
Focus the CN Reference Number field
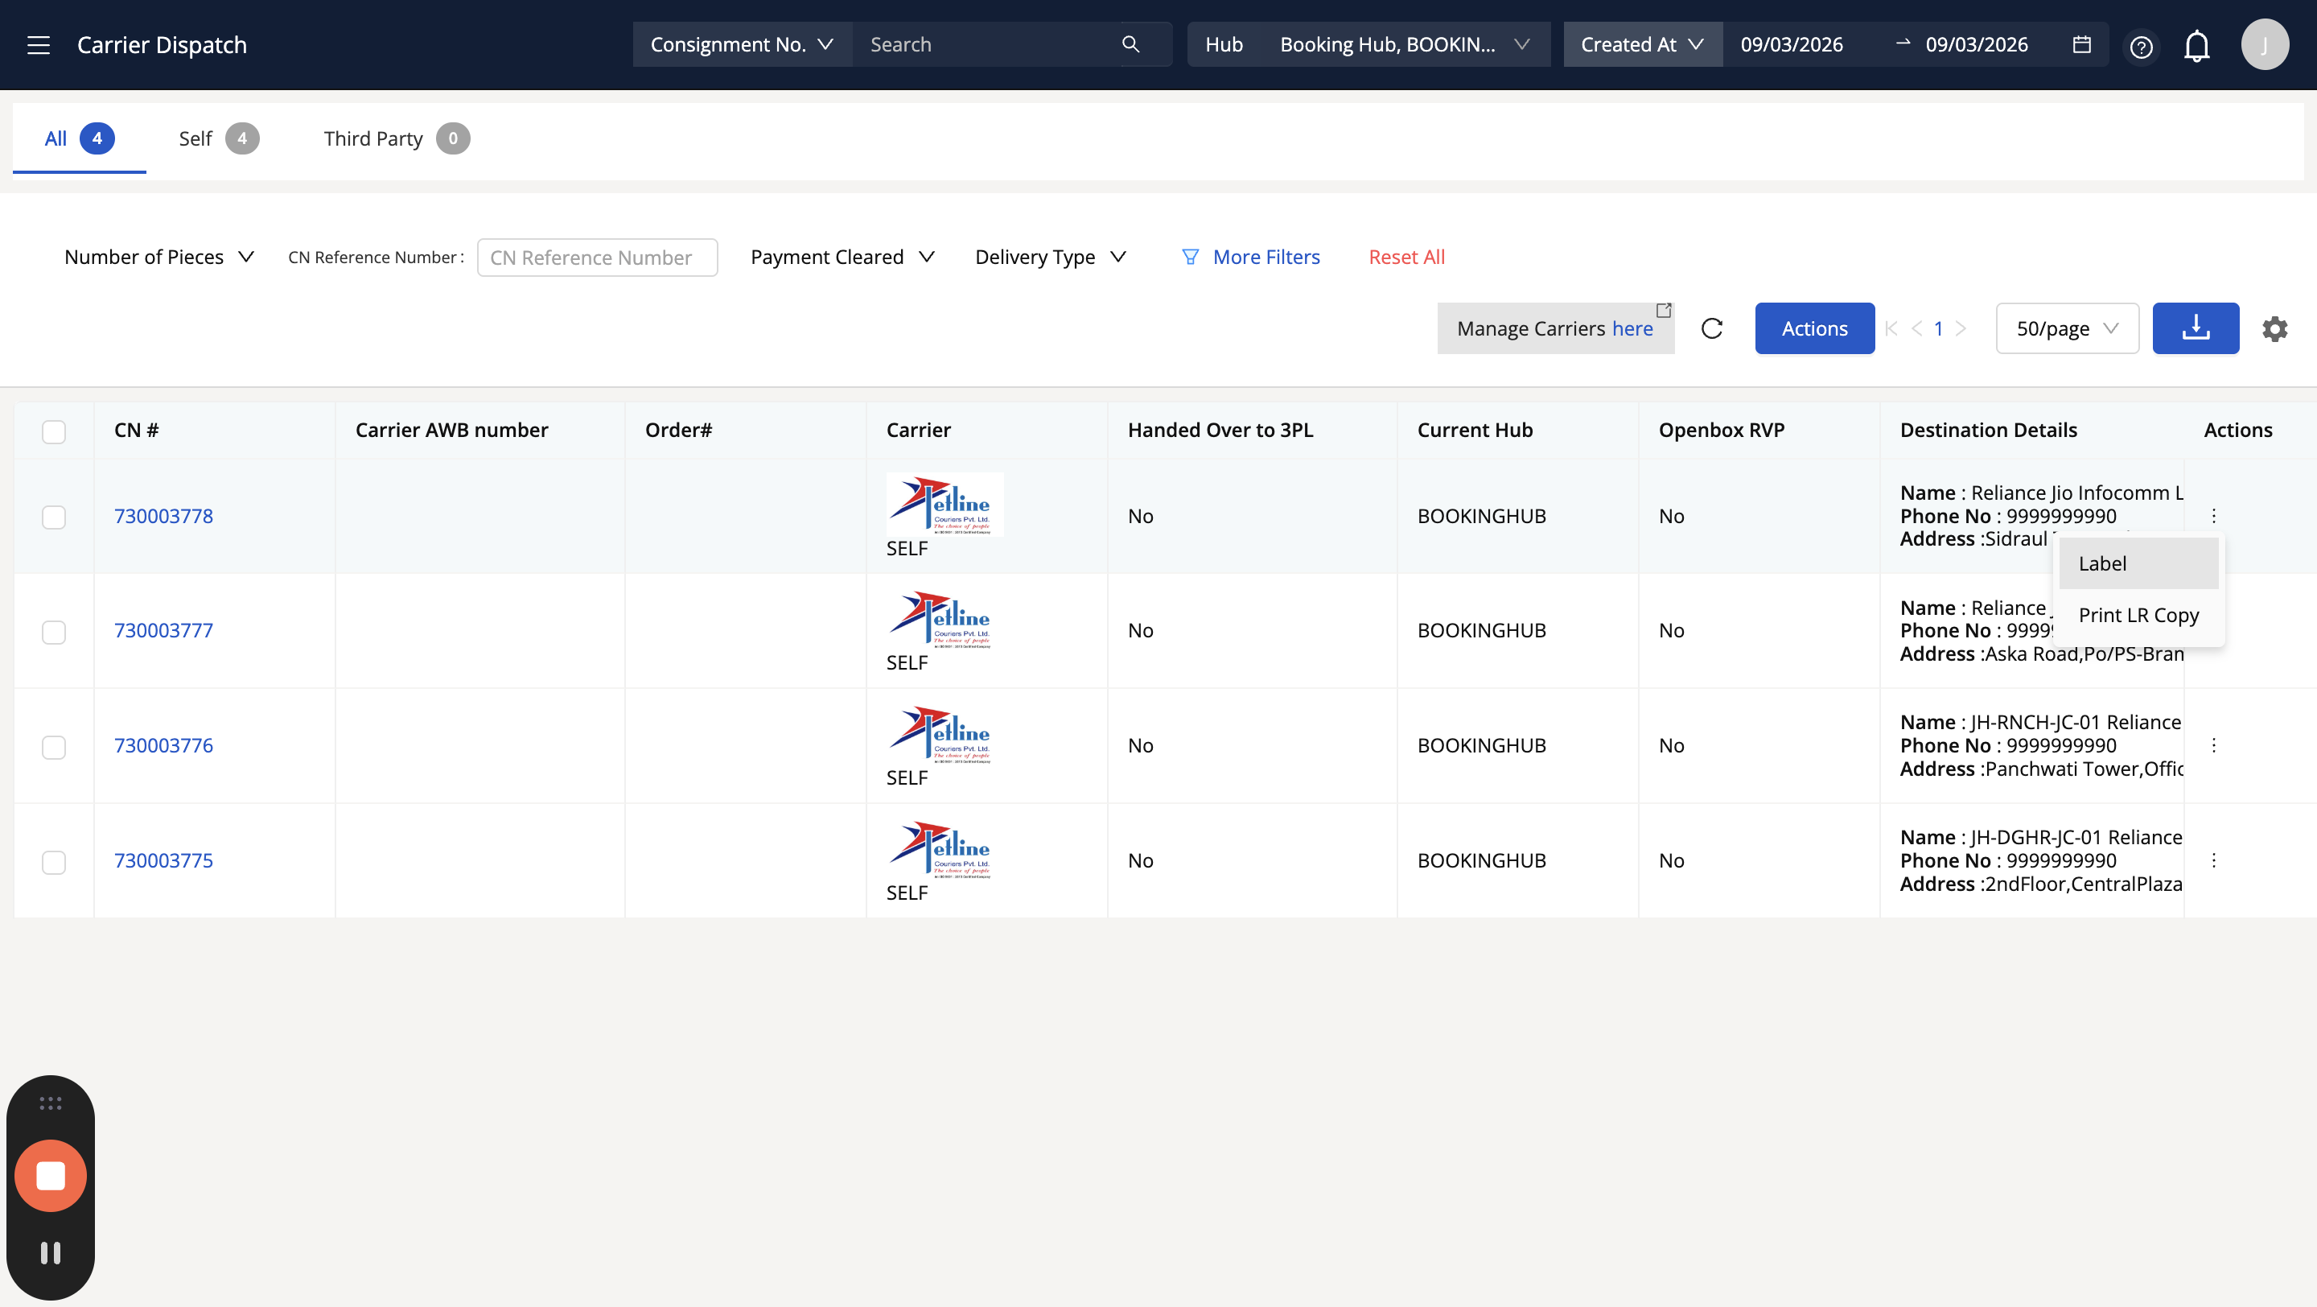click(x=597, y=258)
